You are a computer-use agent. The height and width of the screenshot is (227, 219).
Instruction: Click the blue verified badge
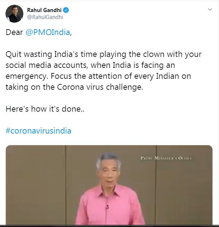[x=66, y=10]
